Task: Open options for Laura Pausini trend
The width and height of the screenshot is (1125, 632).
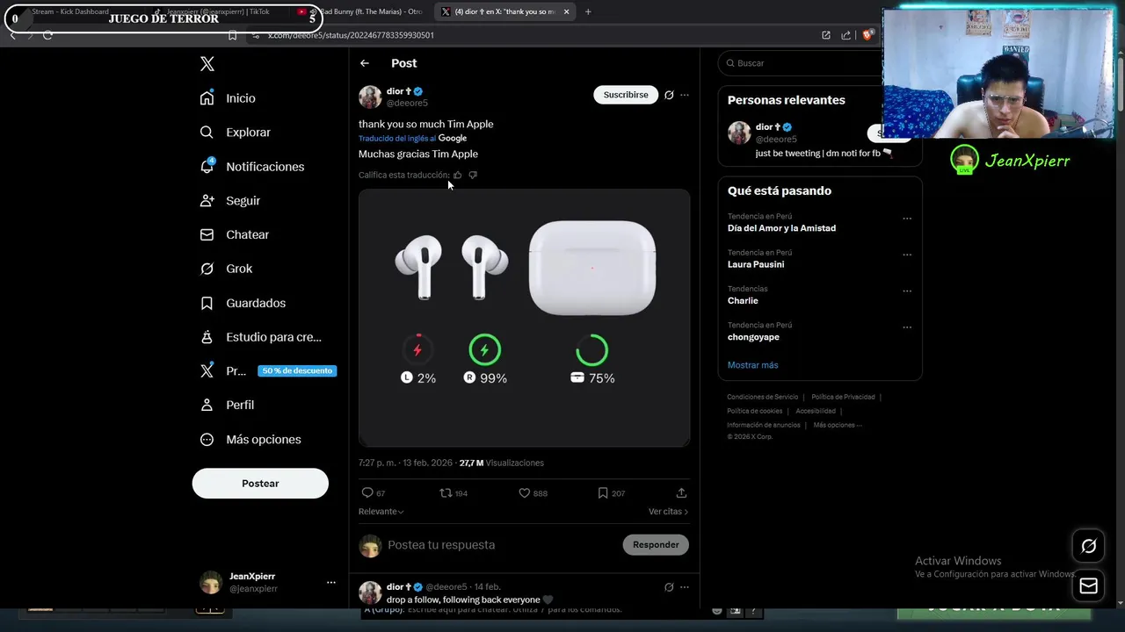Action: click(907, 255)
